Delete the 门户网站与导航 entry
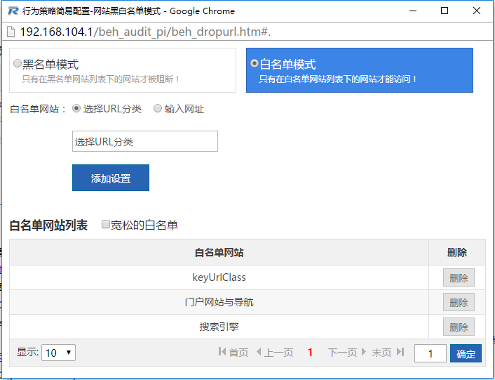Viewport: 495px width, 380px height. [458, 302]
